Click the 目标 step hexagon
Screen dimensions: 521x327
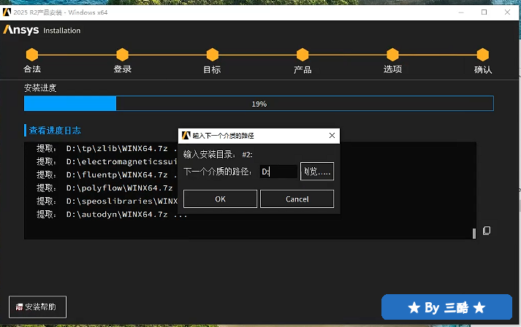[x=213, y=55]
